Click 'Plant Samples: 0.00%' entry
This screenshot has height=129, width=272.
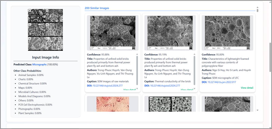(x=30, y=113)
